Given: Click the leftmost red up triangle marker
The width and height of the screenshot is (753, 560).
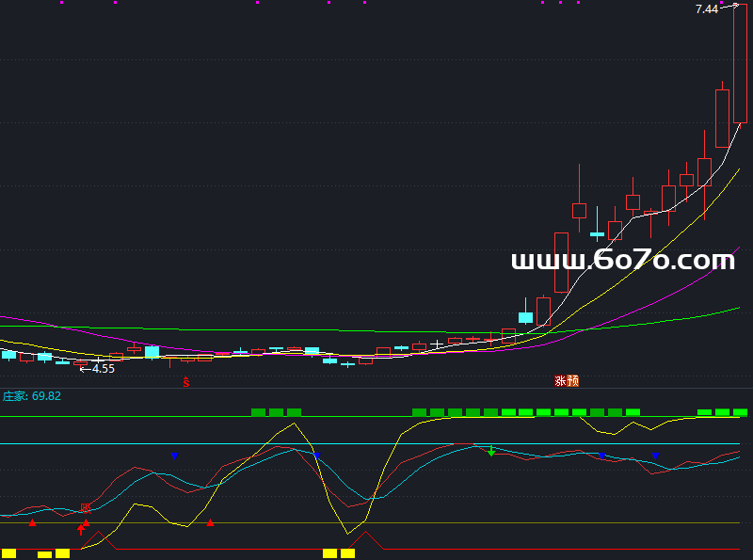Looking at the screenshot, I should pyautogui.click(x=32, y=521).
